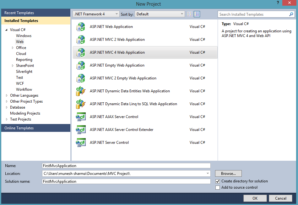This screenshot has height=205, width=298.
Task: Click the ASP.NET MVC 2 Web Application icon
Action: pyautogui.click(x=81, y=40)
